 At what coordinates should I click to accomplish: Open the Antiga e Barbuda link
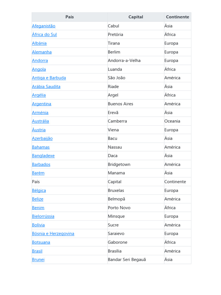click(x=49, y=78)
